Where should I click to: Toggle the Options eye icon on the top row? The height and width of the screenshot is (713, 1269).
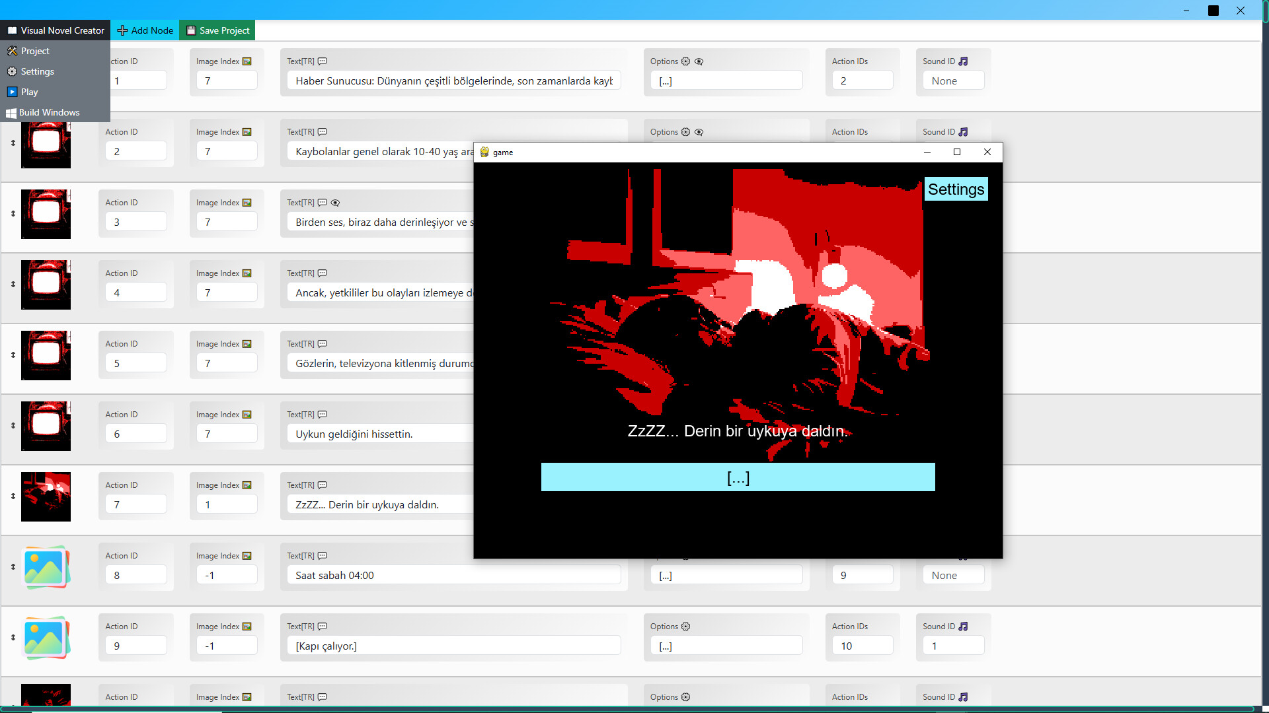[x=699, y=61]
